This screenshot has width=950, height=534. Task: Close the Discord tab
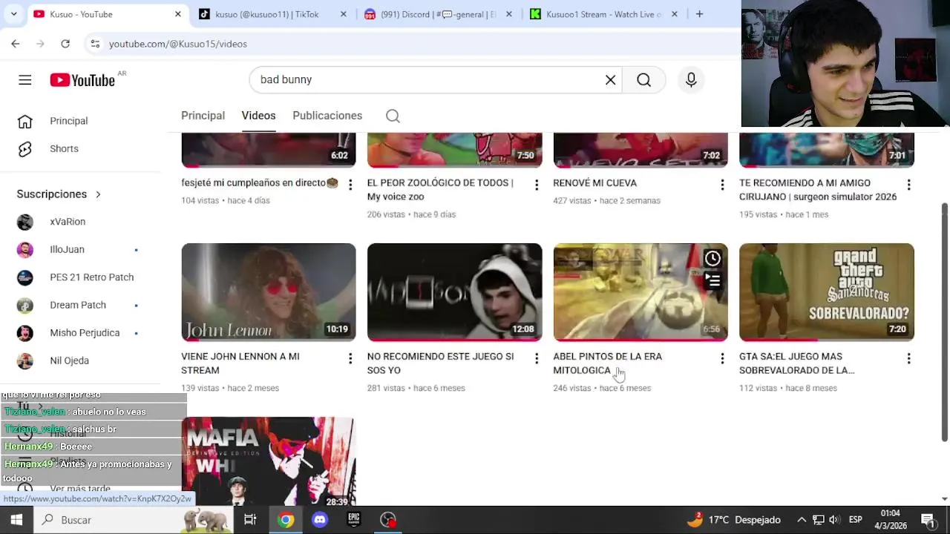[508, 14]
